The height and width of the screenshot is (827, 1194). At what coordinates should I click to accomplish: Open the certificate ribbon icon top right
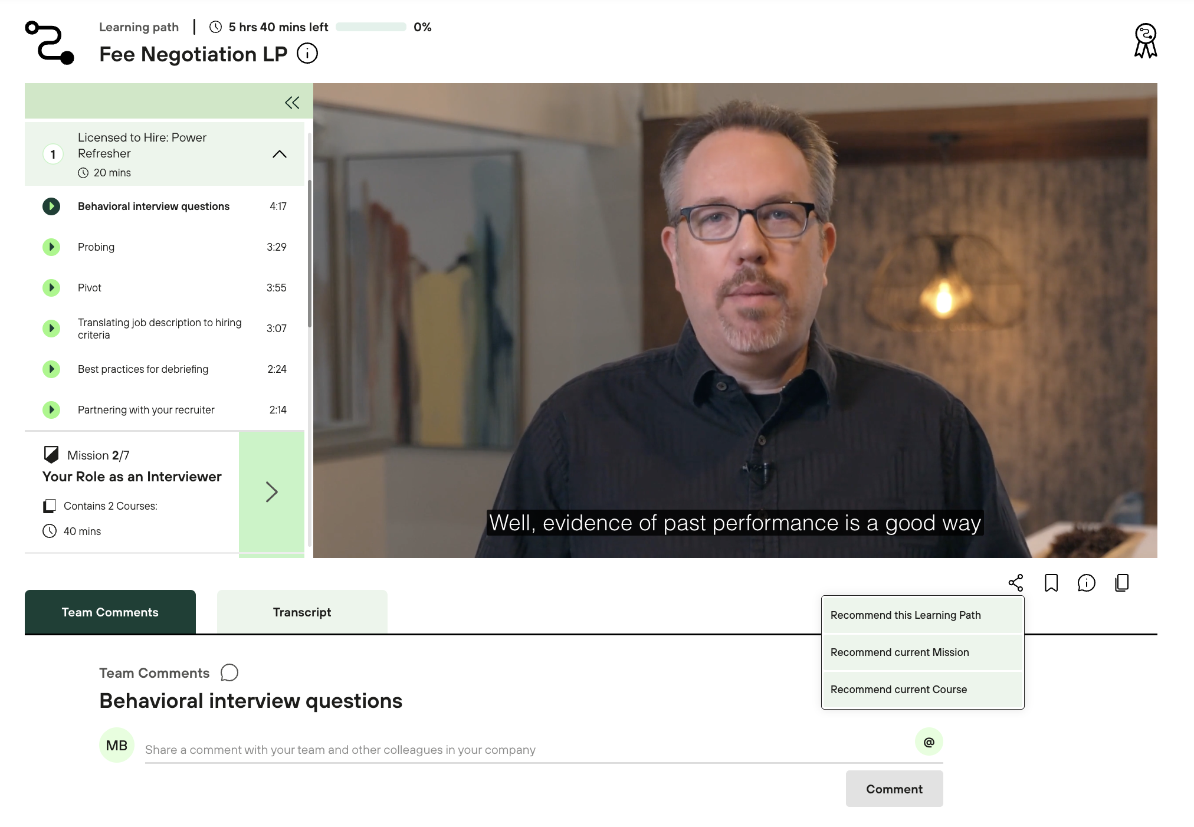tap(1145, 41)
